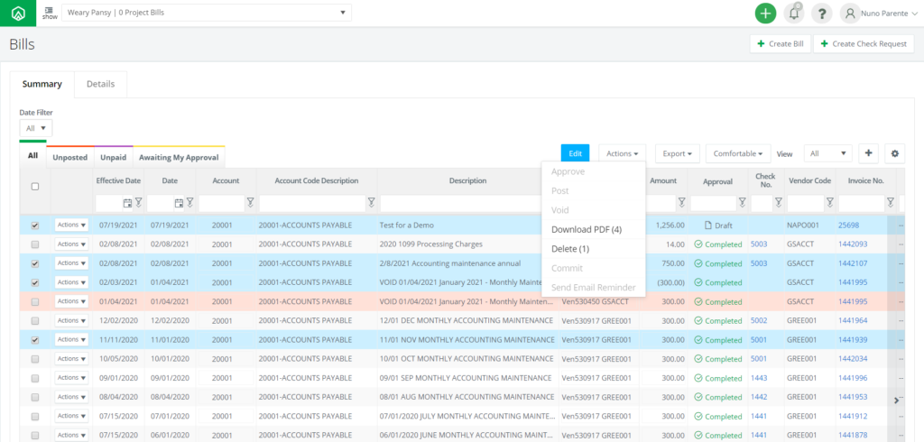Check the 12/01 DEC MONTHLY row checkbox

(35, 320)
